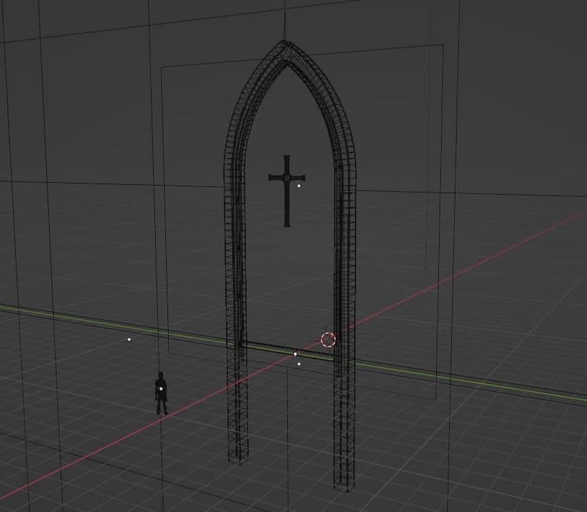Select the cross object inside the arch
This screenshot has width=587, height=512.
pyautogui.click(x=287, y=200)
